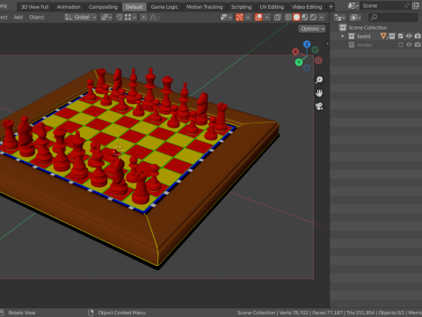This screenshot has width=422, height=317.
Task: Toggle proportional editing button
Action: [x=143, y=18]
